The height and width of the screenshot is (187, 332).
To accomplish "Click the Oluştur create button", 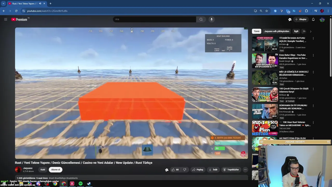I will pos(301,19).
